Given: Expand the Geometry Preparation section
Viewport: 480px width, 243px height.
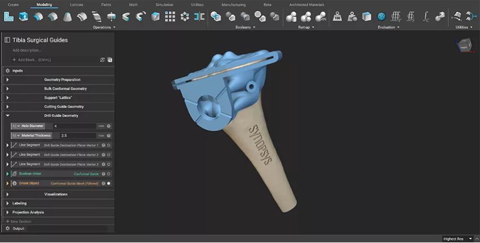Looking at the screenshot, I should pos(7,80).
